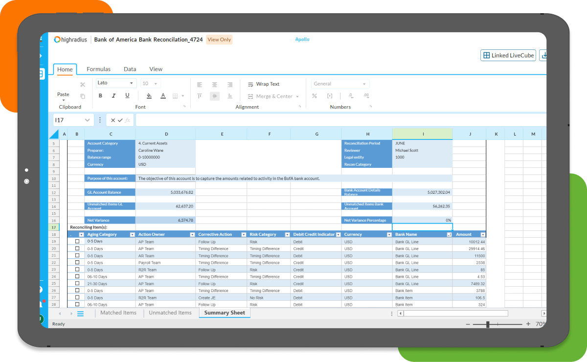Click the Copy icon in Clipboard group
Screen dimensions: 587x362
tap(83, 96)
